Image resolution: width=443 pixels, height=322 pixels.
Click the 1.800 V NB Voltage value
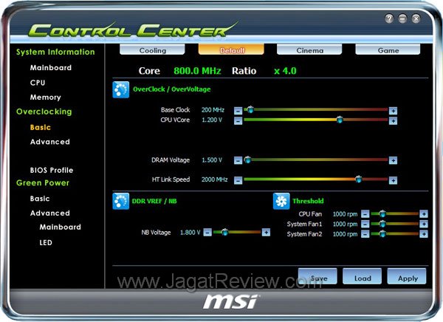click(x=190, y=233)
